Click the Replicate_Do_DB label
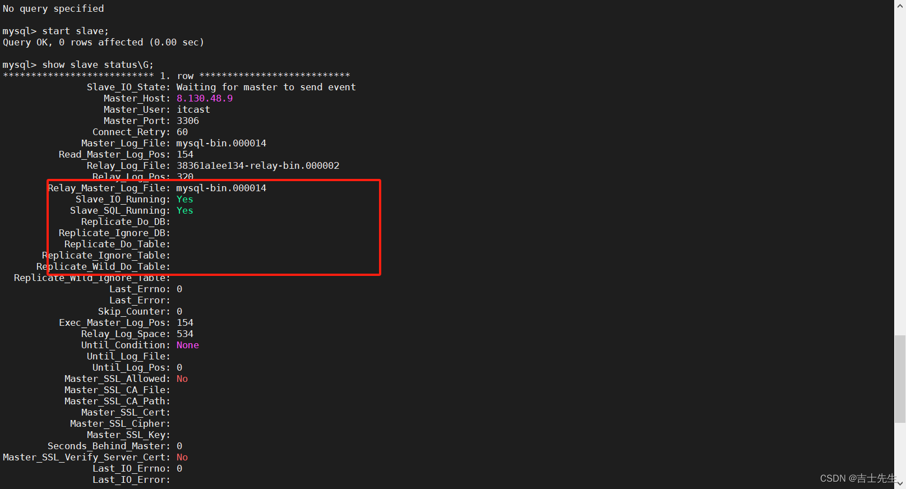Viewport: 906px width, 489px height. pos(126,222)
